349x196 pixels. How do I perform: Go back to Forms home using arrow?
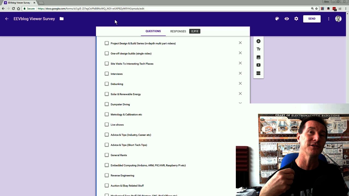(x=7, y=19)
